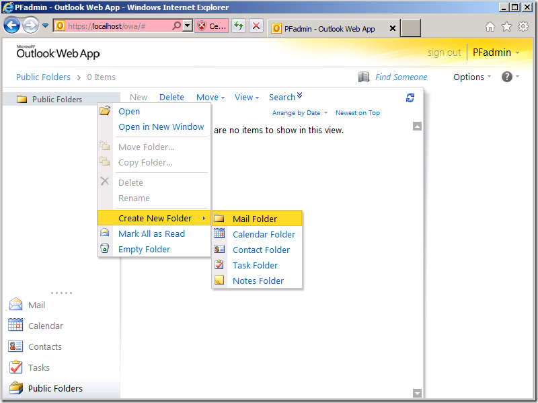Viewport: 538px width, 403px height.
Task: Click the search magnifier in address bar
Action: point(176,26)
